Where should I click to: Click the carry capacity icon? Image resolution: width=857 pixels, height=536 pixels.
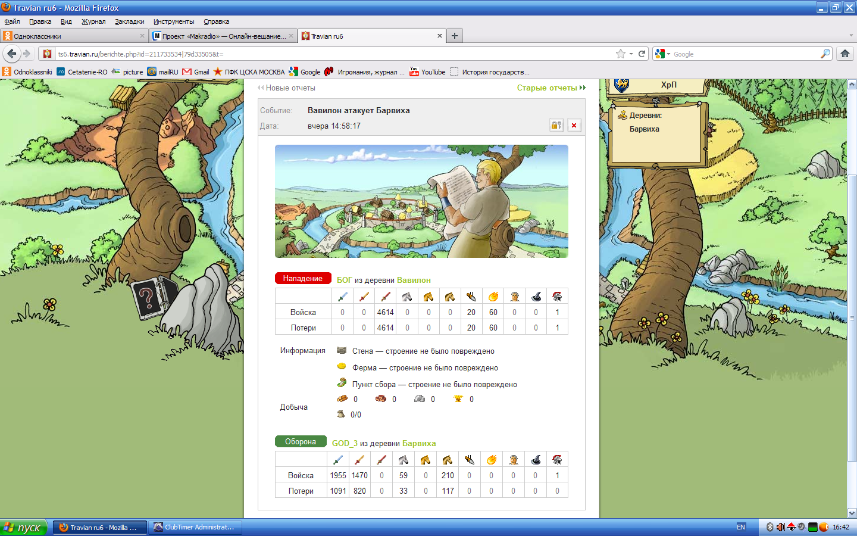[x=341, y=414]
